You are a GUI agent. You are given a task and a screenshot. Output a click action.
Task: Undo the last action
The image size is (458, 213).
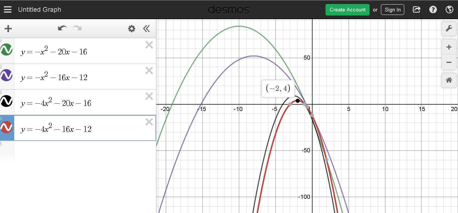62,28
